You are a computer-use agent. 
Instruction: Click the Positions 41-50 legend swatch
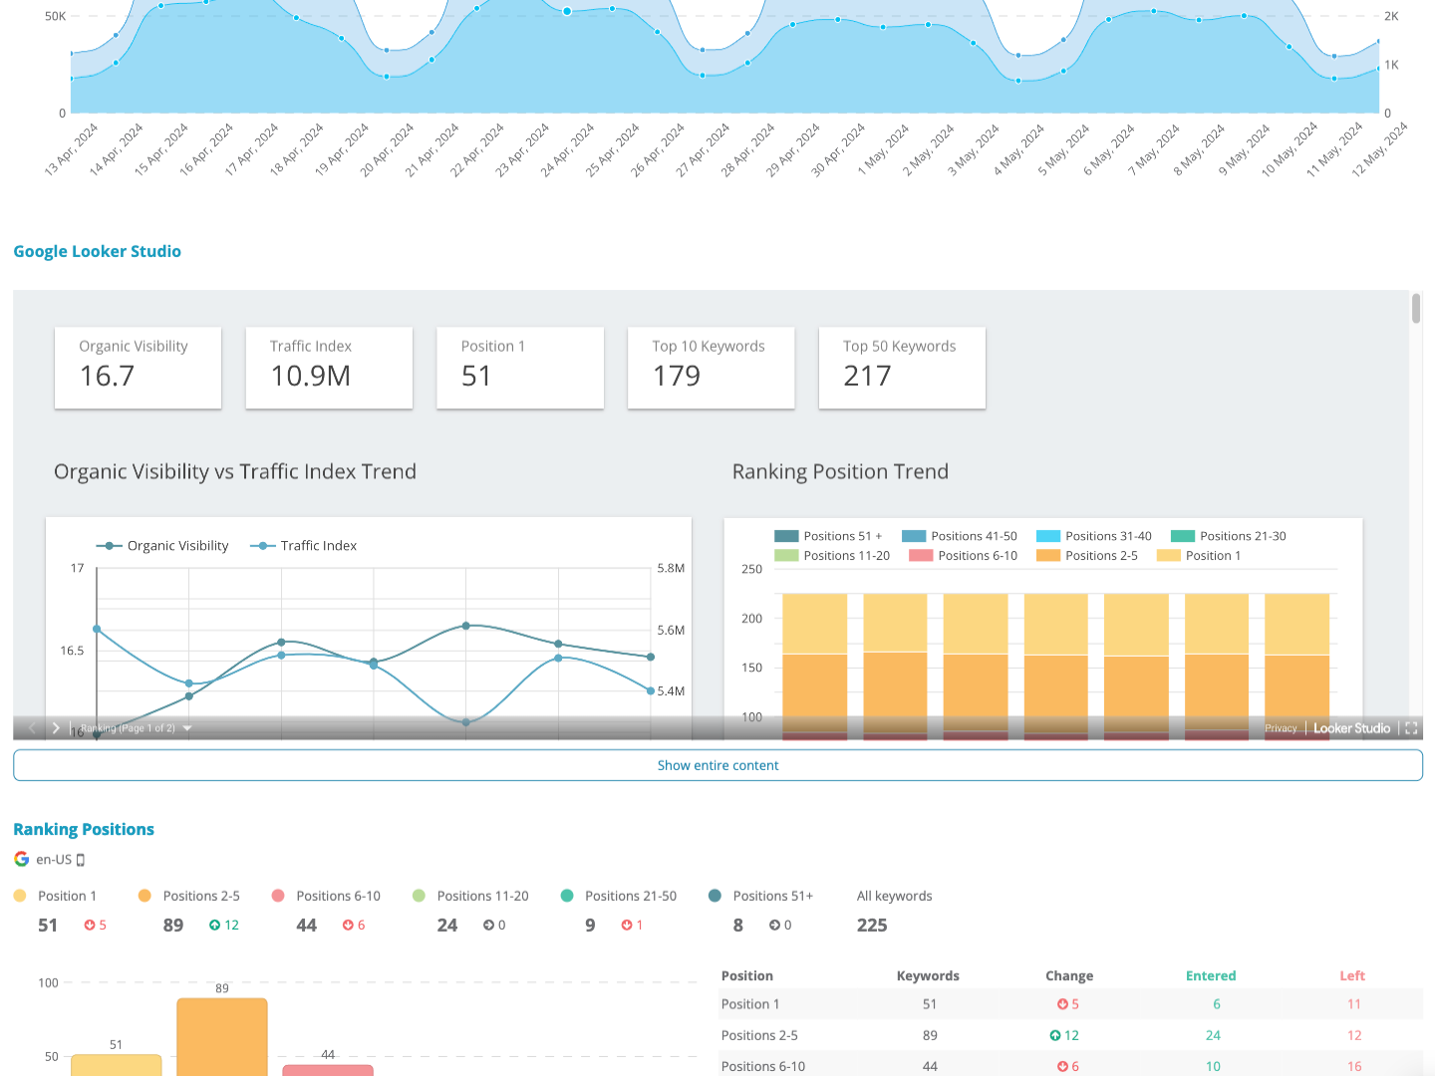click(x=914, y=536)
